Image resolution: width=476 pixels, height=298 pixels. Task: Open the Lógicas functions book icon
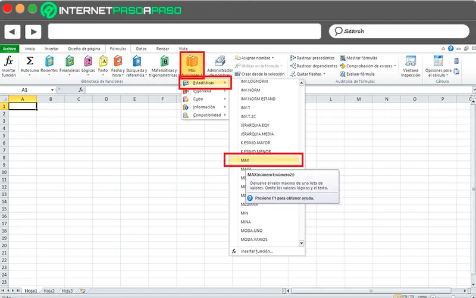coord(88,61)
